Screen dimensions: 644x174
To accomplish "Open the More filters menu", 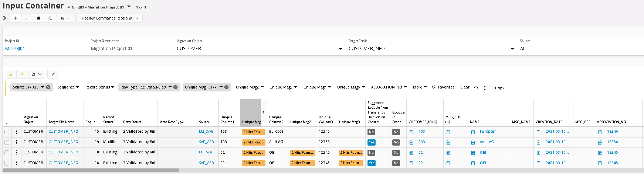I will pos(419,87).
